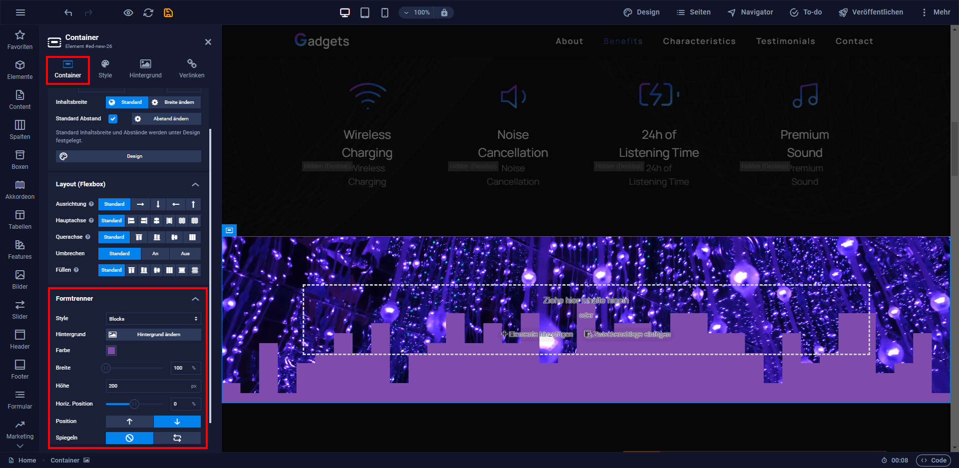The image size is (959, 468).
Task: Set divider Position to top
Action: click(x=129, y=422)
